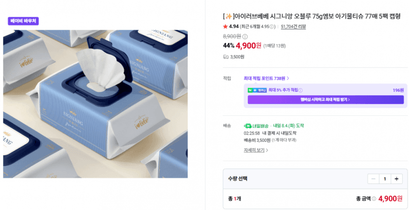
Task: Click 멤버십 시작하고 최대 적립 받기 button
Action: point(326,100)
